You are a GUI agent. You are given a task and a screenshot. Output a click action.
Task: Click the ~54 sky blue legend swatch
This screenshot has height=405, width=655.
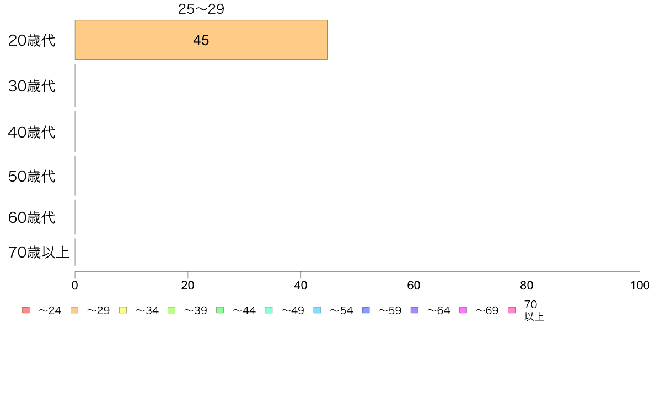317,310
